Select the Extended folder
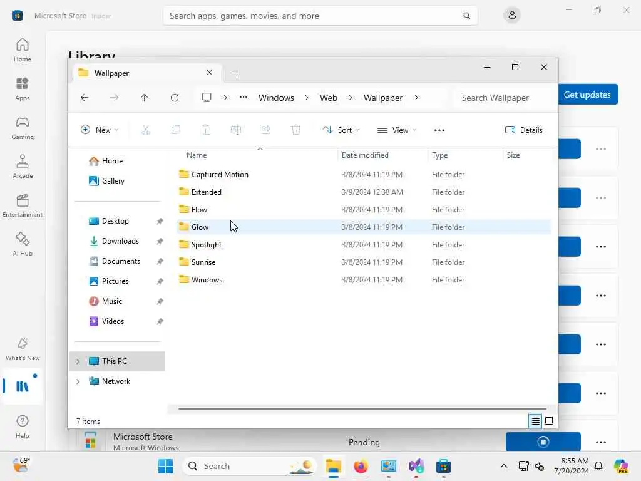 (x=364, y=192)
